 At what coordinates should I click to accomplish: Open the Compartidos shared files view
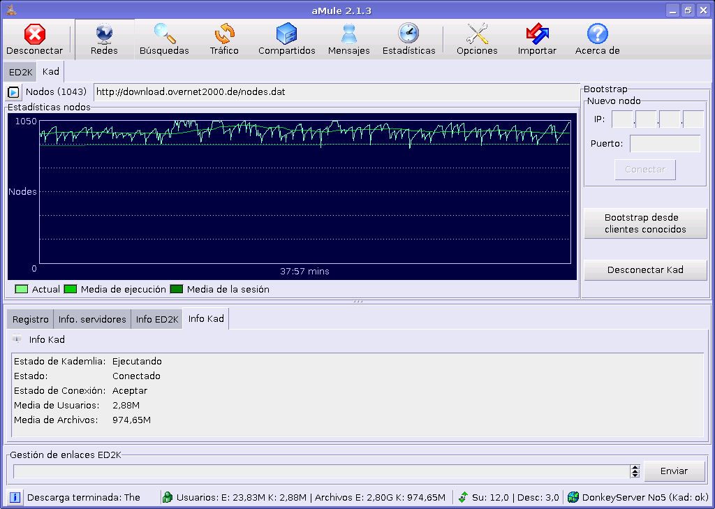(x=286, y=39)
